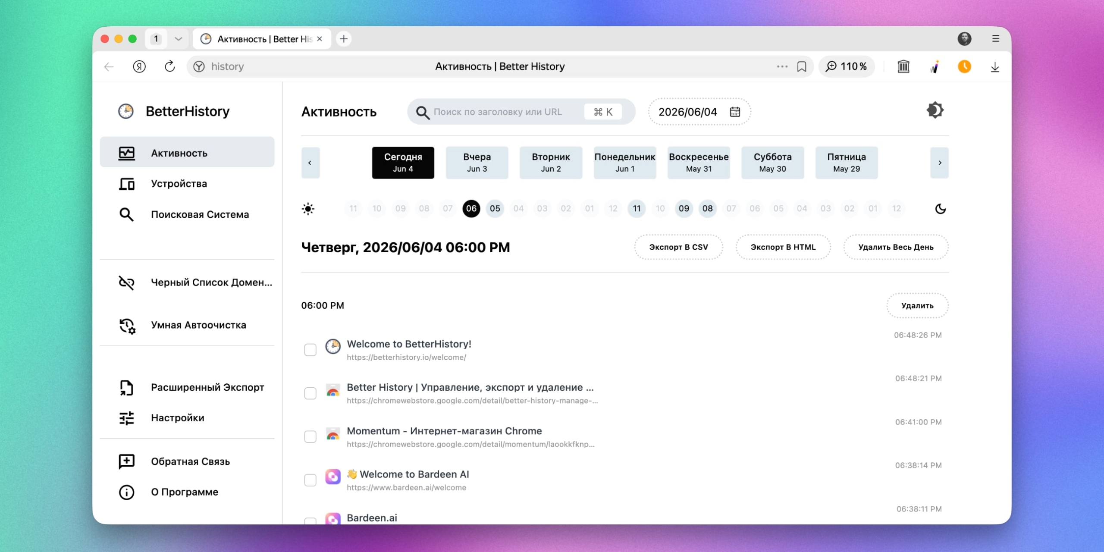
Task: Open Умная Автоочистка in the sidebar
Action: pyautogui.click(x=187, y=325)
